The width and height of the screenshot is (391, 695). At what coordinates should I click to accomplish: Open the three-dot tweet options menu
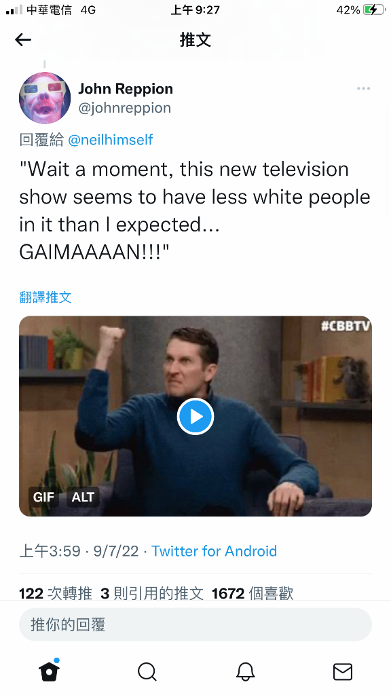click(363, 88)
